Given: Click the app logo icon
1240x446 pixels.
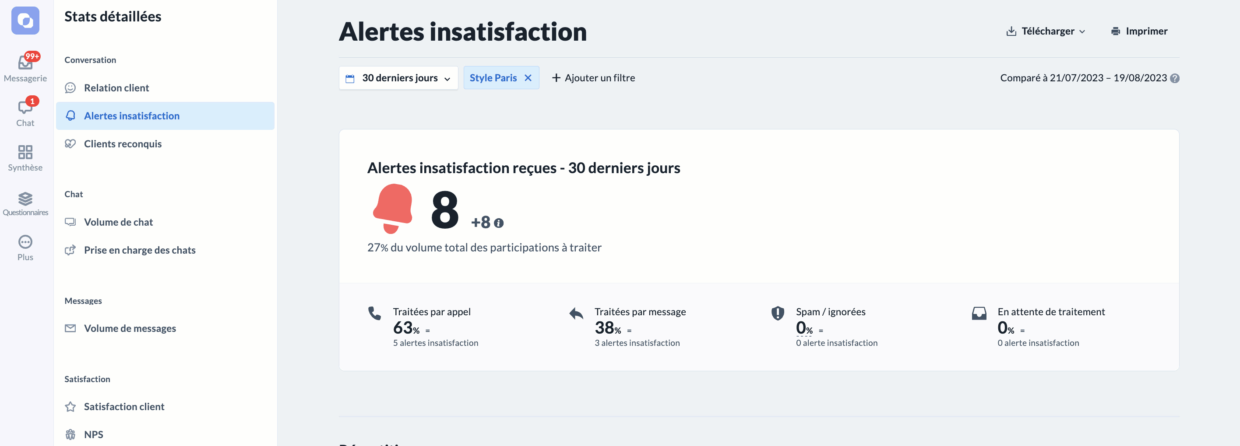Looking at the screenshot, I should (x=25, y=21).
